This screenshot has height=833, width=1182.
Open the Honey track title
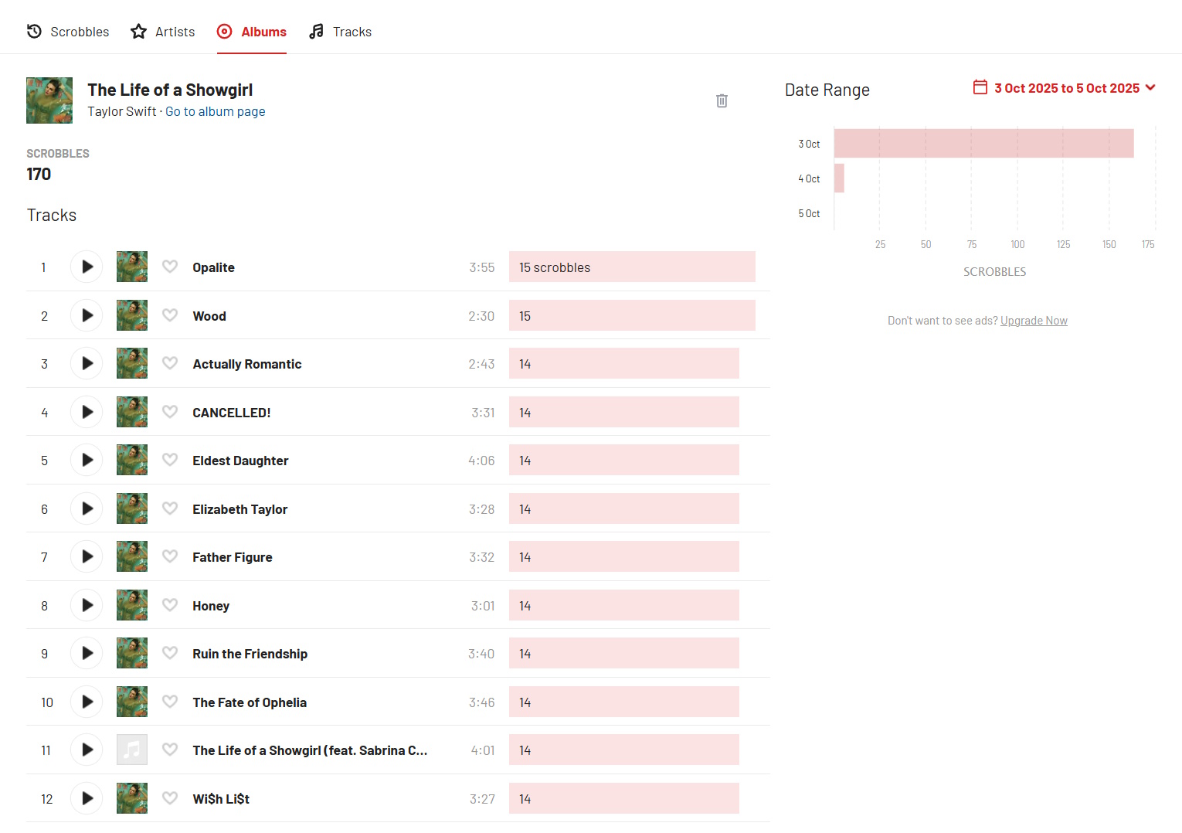click(x=211, y=606)
